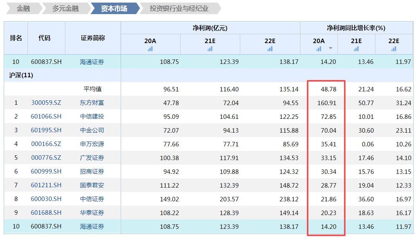The image size is (417, 237).
Task: Click 东方财富 21E growth 50.77
Action: tap(366, 103)
